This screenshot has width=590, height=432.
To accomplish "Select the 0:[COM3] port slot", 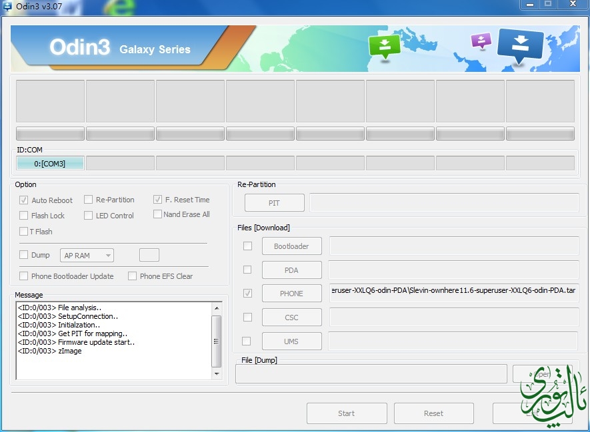I will 50,163.
